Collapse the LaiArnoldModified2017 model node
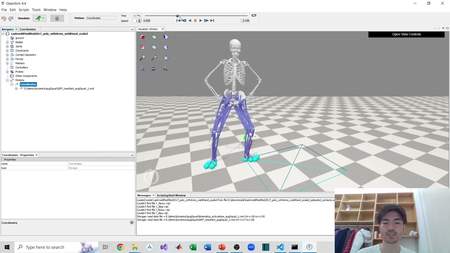The image size is (450, 253). pyautogui.click(x=3, y=34)
